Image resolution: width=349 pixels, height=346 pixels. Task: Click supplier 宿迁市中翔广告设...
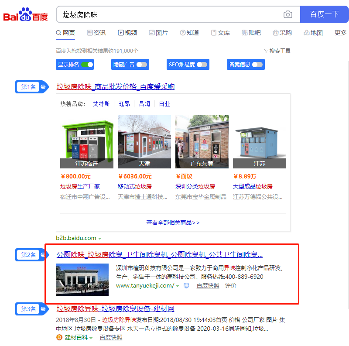(85, 197)
